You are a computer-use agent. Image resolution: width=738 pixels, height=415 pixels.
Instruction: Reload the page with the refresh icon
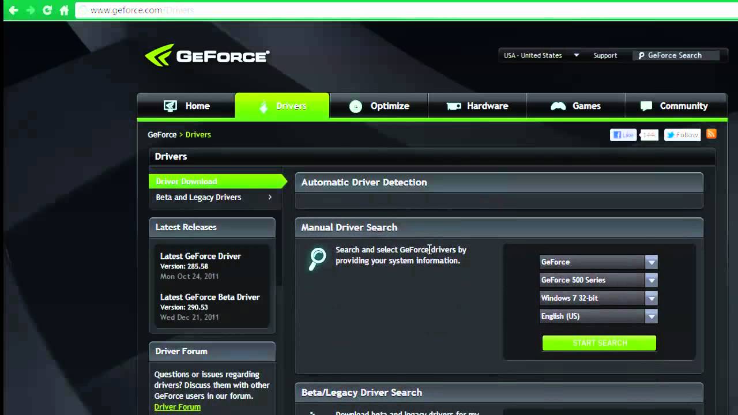click(x=47, y=10)
